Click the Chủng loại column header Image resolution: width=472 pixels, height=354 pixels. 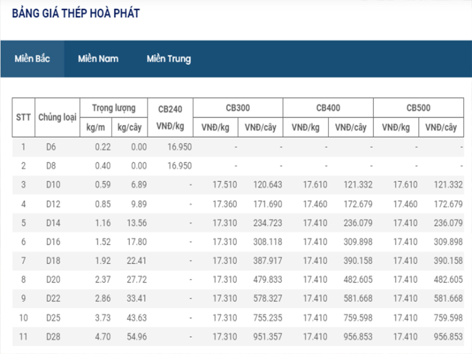click(x=57, y=117)
